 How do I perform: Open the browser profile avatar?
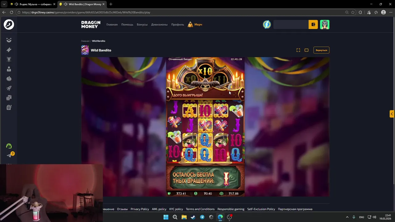point(383,12)
